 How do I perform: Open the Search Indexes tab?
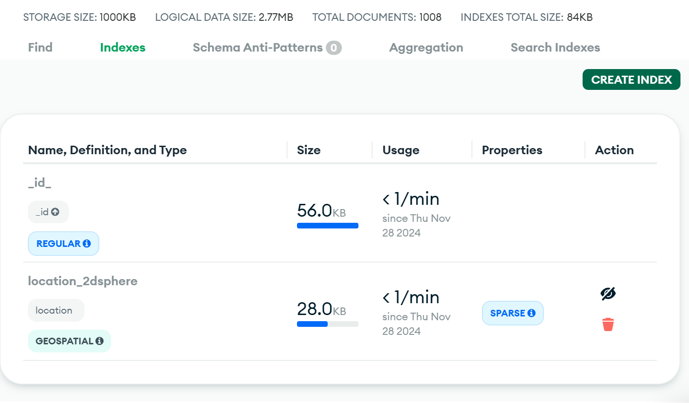(555, 48)
